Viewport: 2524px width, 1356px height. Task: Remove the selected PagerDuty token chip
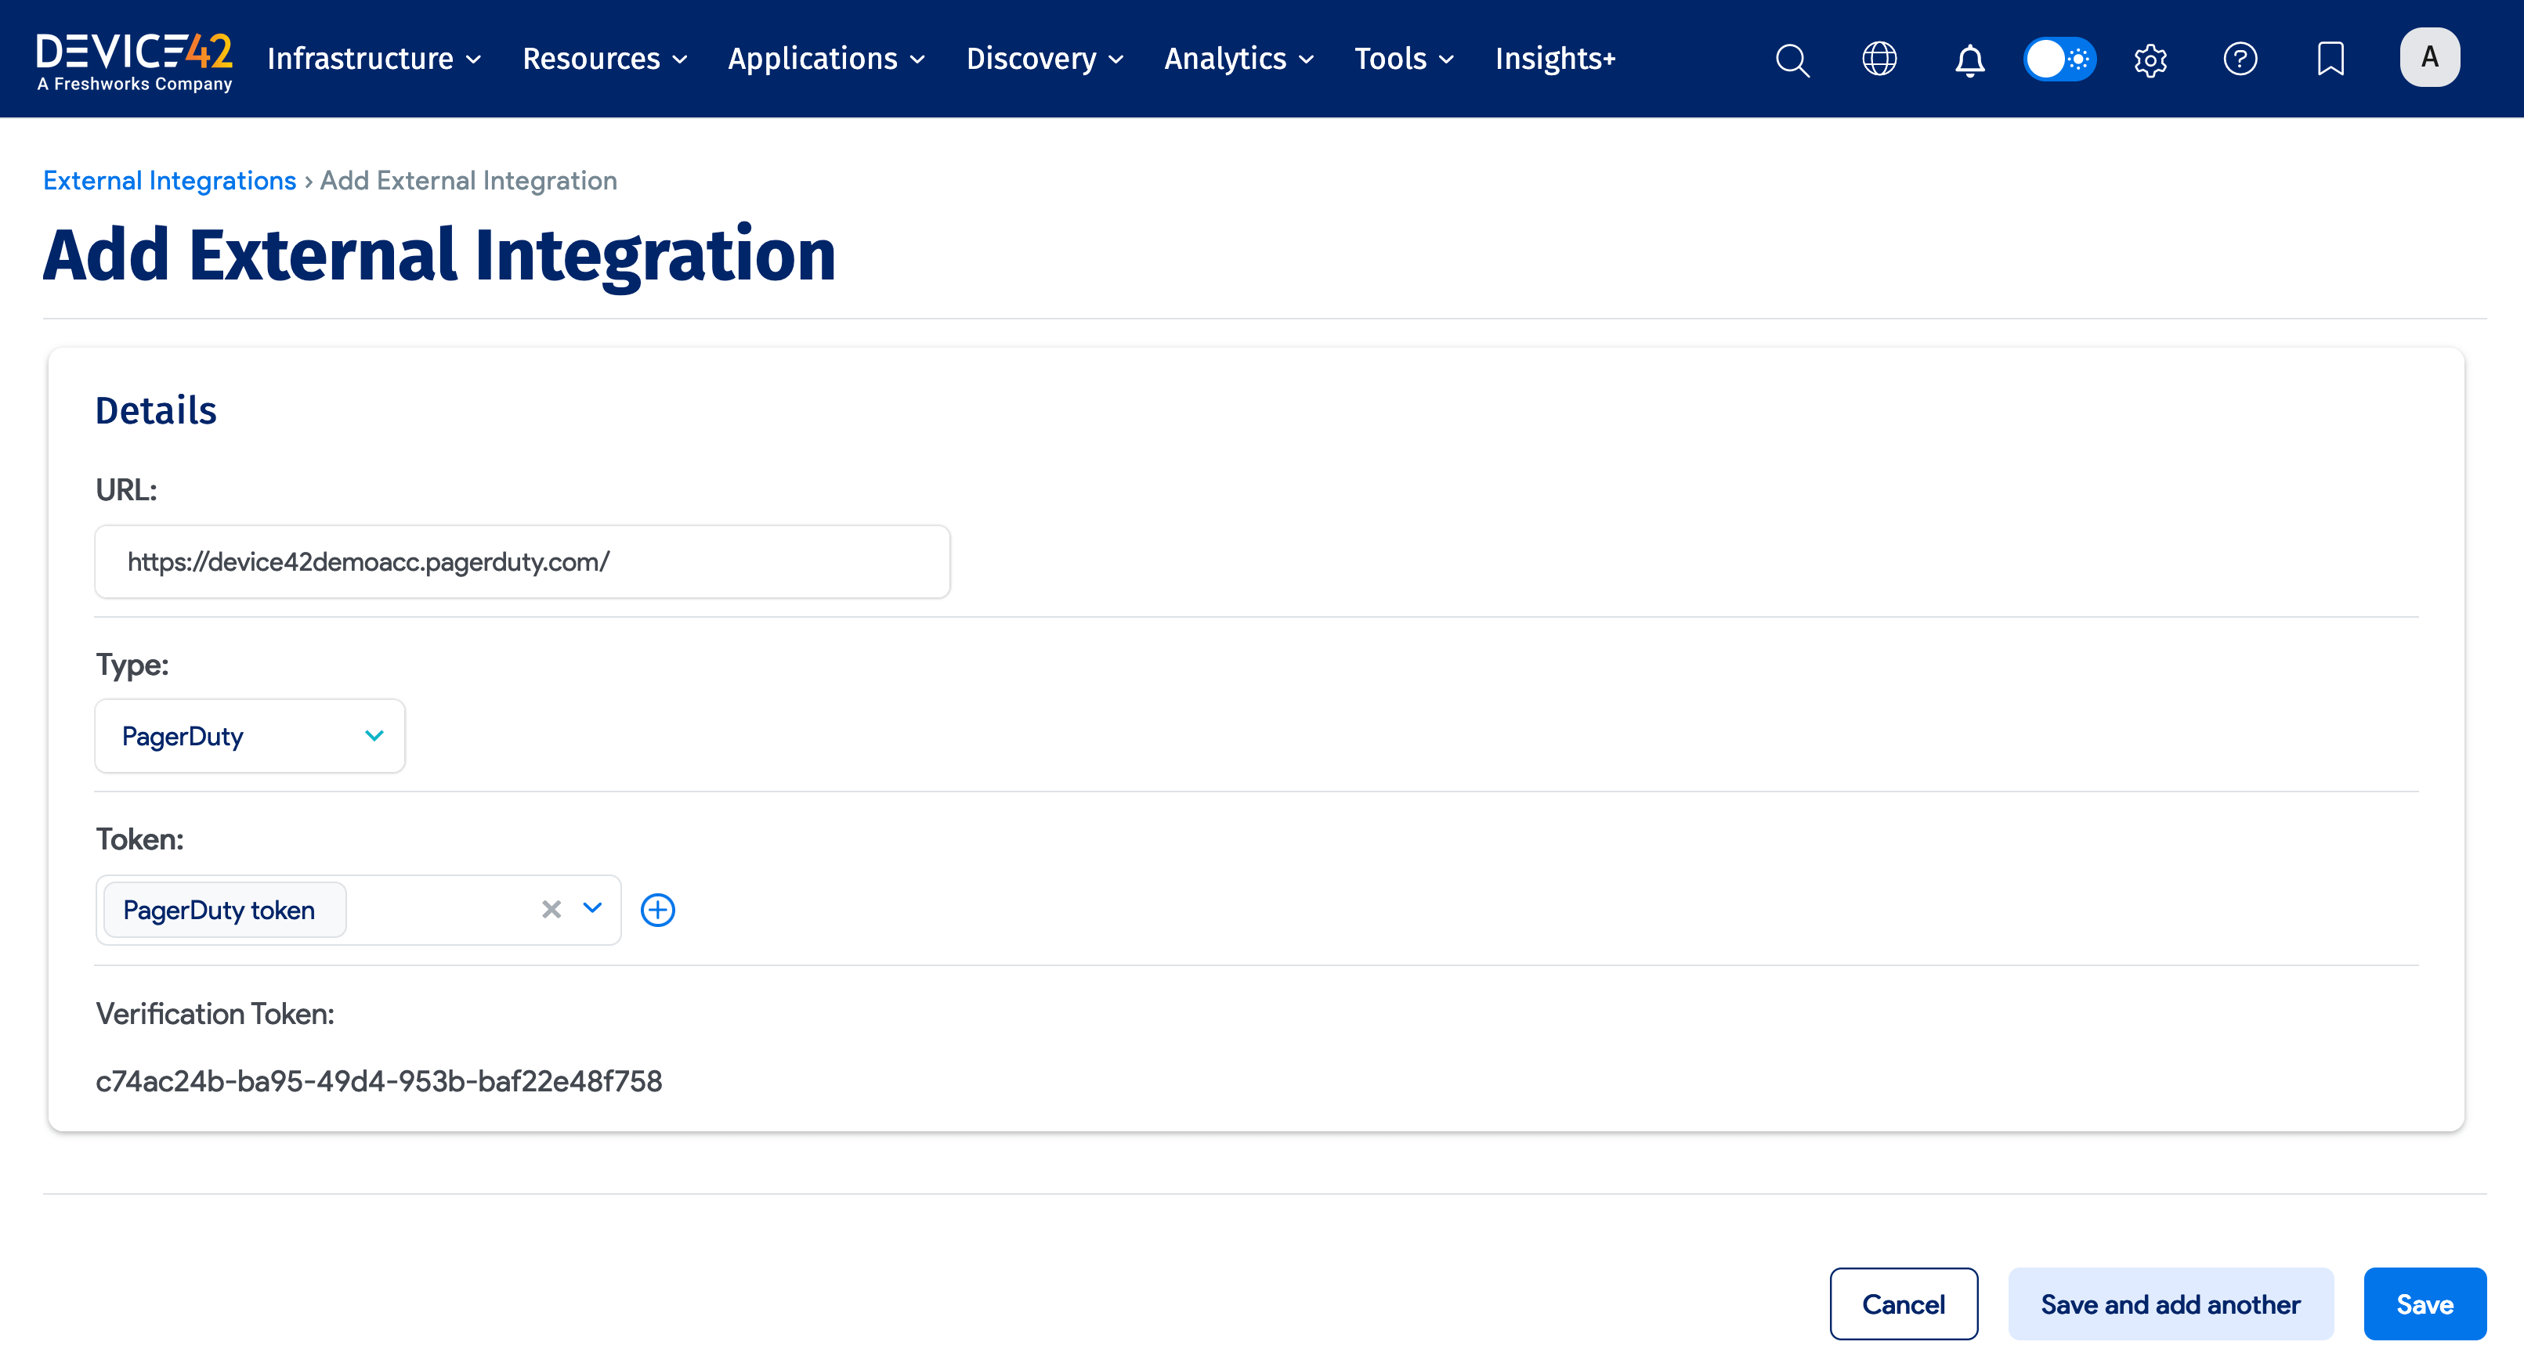550,910
